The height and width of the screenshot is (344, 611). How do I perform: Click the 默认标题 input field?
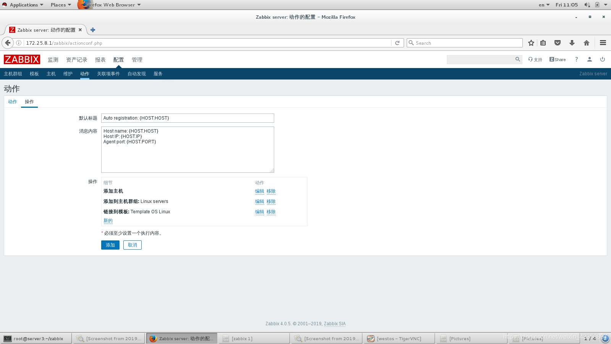(x=188, y=118)
